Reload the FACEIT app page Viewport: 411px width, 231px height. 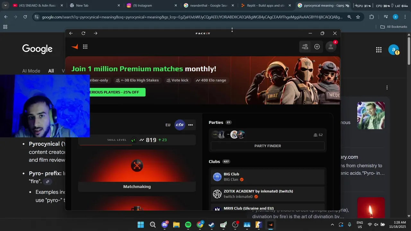pyautogui.click(x=83, y=33)
